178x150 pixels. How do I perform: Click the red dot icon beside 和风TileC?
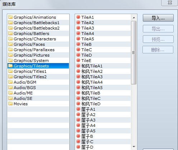tap(78, 98)
